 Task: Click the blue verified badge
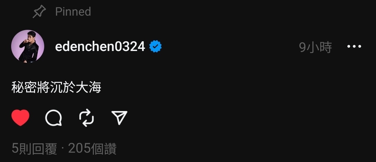(155, 46)
